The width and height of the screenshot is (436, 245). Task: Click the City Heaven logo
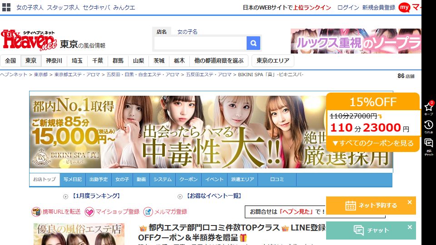coord(29,40)
